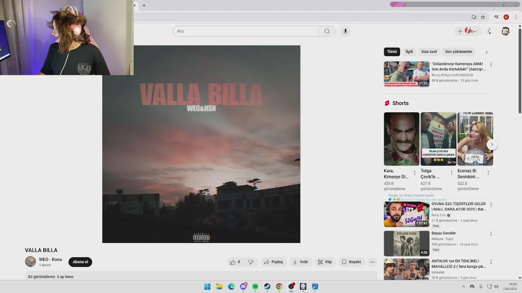
Task: Open options for Kara, Kimseye Di... short
Action: [415, 173]
